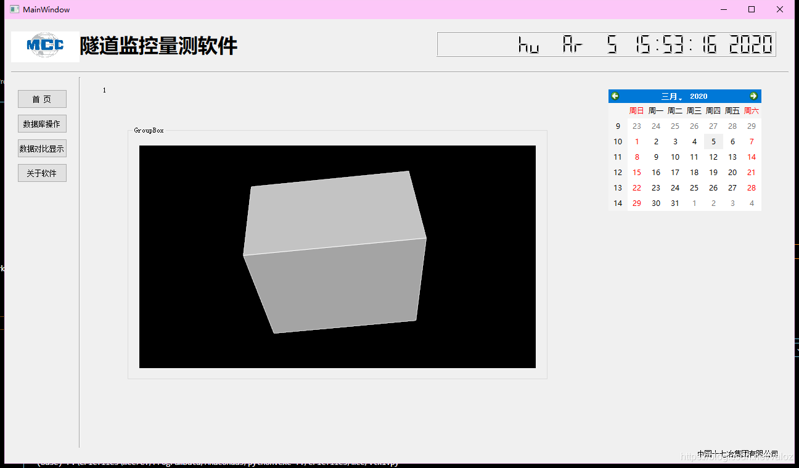The width and height of the screenshot is (799, 468).
Task: Minimize the MainWindow window
Action: tap(723, 9)
